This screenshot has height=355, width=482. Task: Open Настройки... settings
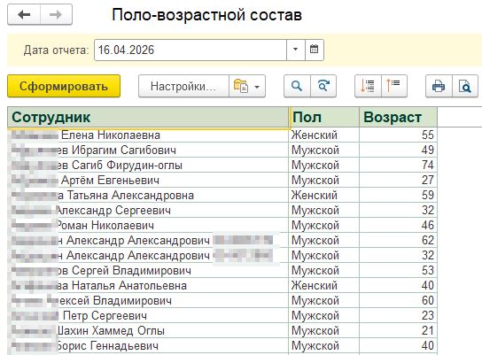pyautogui.click(x=183, y=86)
